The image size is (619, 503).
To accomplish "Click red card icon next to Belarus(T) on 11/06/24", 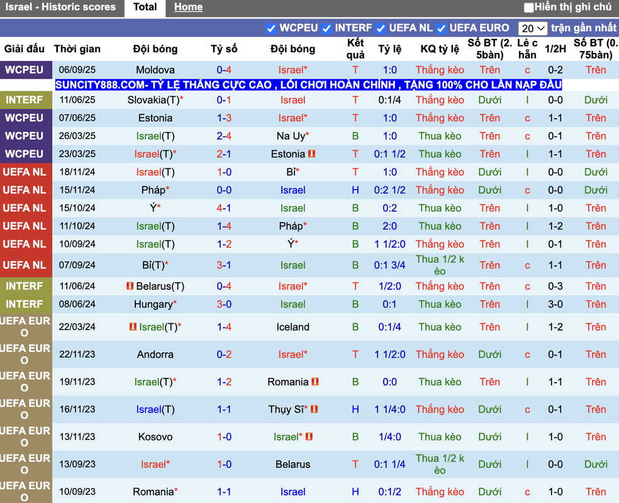I will click(130, 286).
